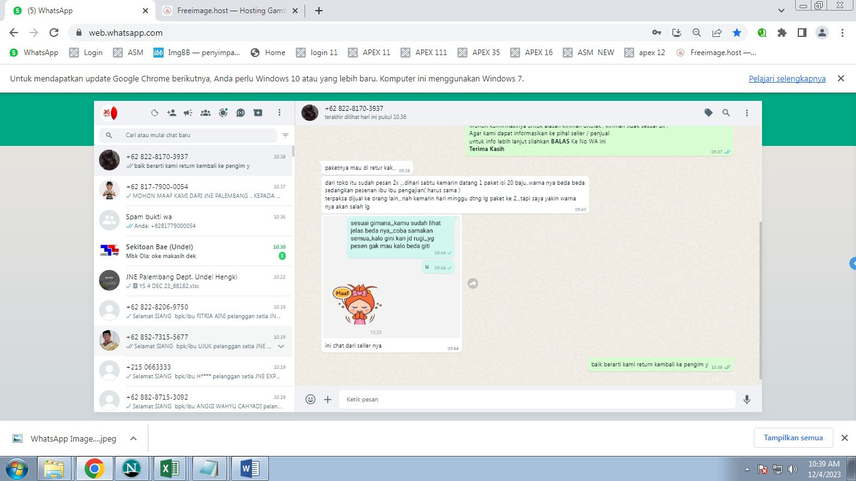Click the forwarded screenshot image with Maaf sticker
Image resolution: width=856 pixels, height=481 pixels.
tap(392, 277)
